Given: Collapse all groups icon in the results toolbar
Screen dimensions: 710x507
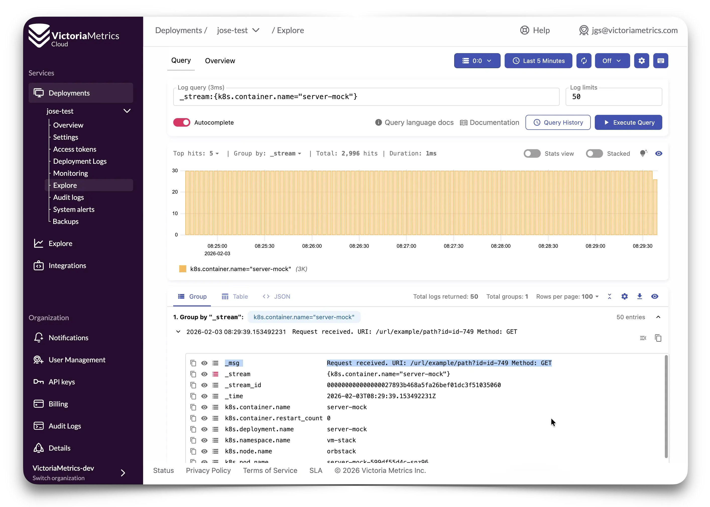Looking at the screenshot, I should tap(609, 296).
